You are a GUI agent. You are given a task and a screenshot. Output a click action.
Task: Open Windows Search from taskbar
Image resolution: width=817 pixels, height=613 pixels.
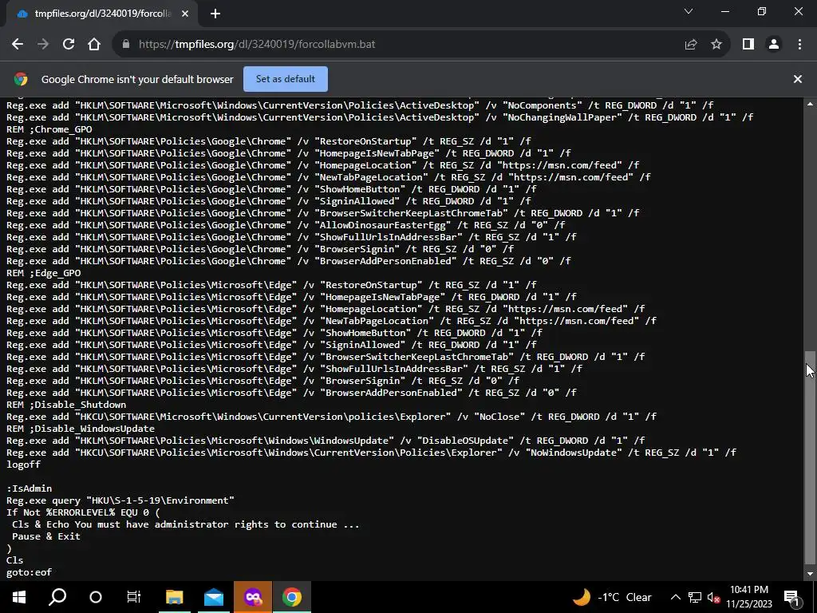point(57,597)
